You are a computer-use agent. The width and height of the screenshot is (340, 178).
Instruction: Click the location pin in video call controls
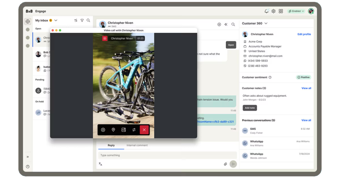[113, 130]
